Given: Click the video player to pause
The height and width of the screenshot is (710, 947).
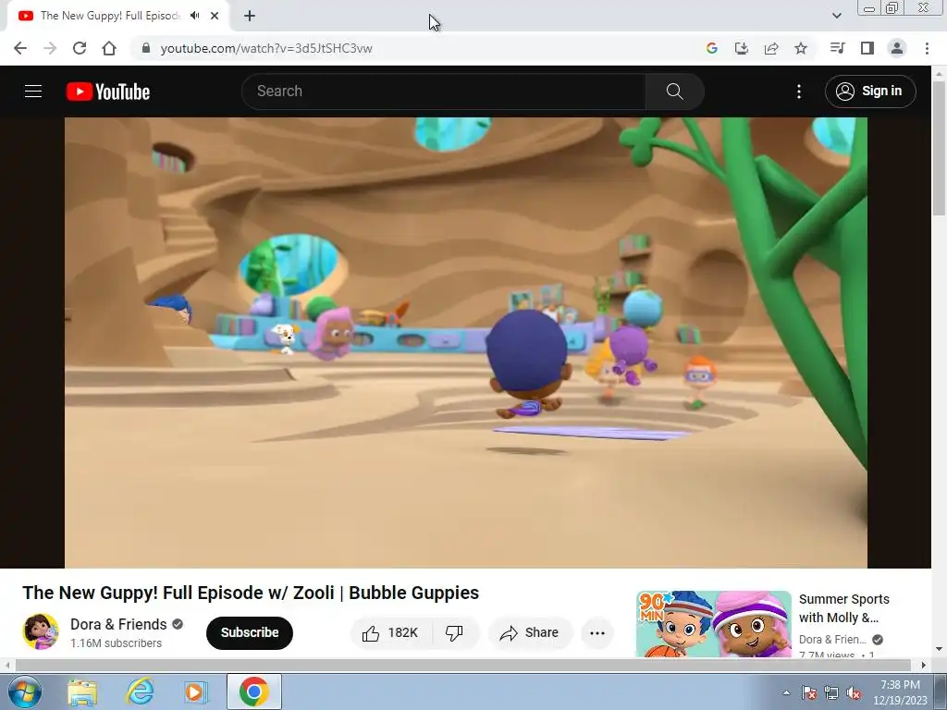Looking at the screenshot, I should pyautogui.click(x=466, y=342).
